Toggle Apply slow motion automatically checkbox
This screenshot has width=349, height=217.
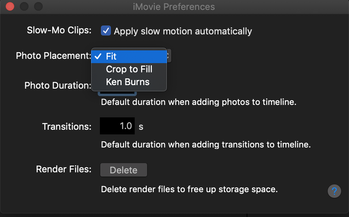click(x=106, y=31)
